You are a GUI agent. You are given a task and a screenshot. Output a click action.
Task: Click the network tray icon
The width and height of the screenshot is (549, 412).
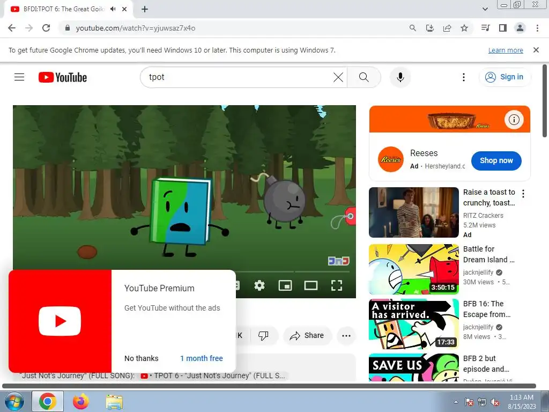coord(482,402)
